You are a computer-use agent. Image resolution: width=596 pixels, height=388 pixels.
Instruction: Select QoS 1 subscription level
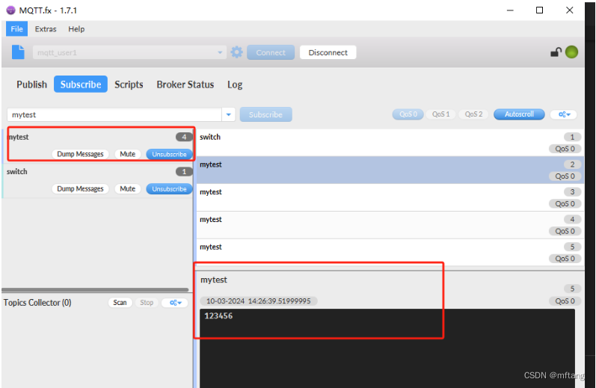(x=440, y=114)
